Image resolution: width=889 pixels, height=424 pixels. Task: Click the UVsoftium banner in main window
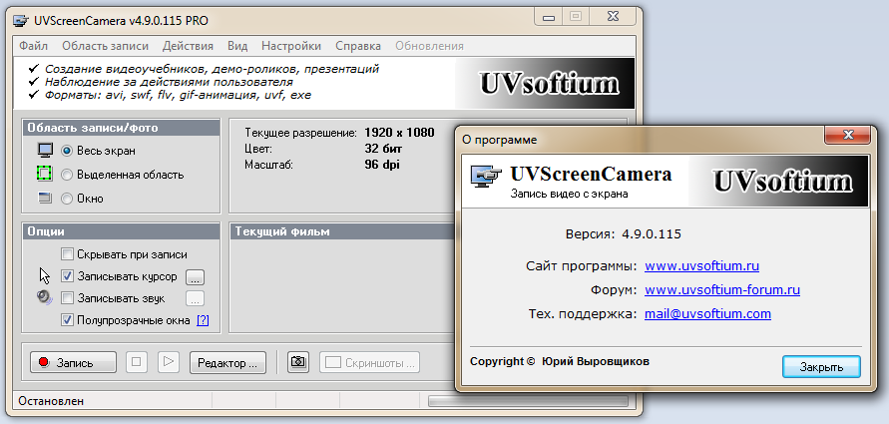(x=545, y=84)
